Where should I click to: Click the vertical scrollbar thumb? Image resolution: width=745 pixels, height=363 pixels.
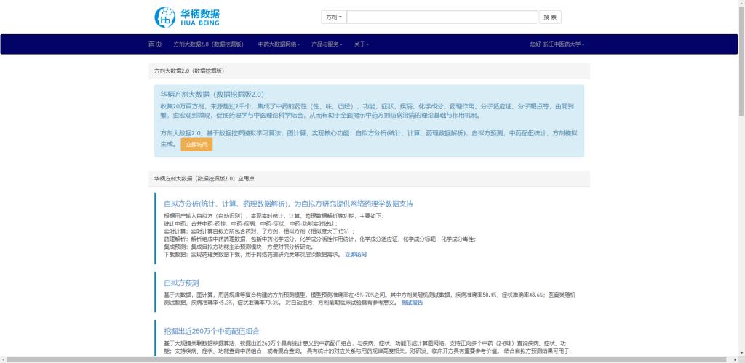[741, 62]
